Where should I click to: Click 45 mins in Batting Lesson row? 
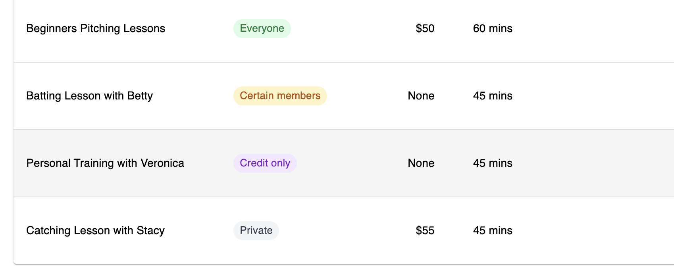[493, 96]
